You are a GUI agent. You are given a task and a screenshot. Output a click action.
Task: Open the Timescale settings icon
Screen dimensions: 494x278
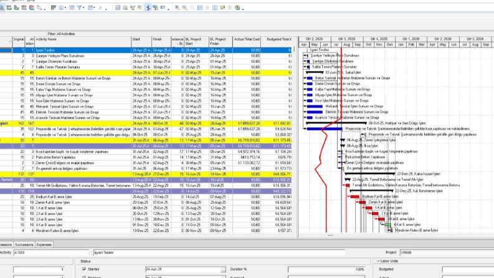coord(72,7)
